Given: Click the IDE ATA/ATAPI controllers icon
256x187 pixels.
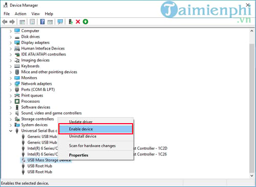Looking at the screenshot, I should (x=17, y=54).
